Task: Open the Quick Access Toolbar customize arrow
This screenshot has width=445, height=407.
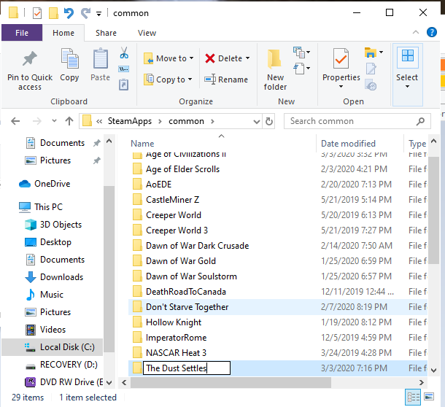Action: [x=98, y=14]
